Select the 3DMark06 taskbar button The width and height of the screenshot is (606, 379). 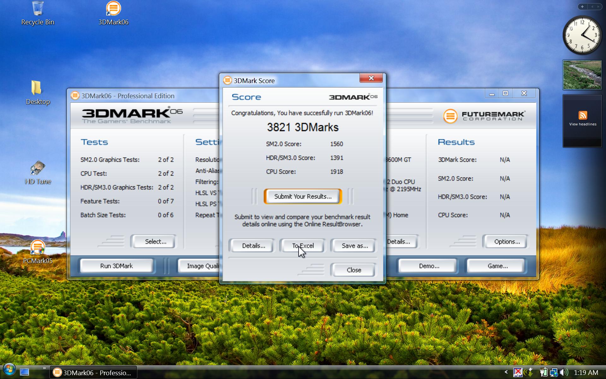(x=93, y=373)
